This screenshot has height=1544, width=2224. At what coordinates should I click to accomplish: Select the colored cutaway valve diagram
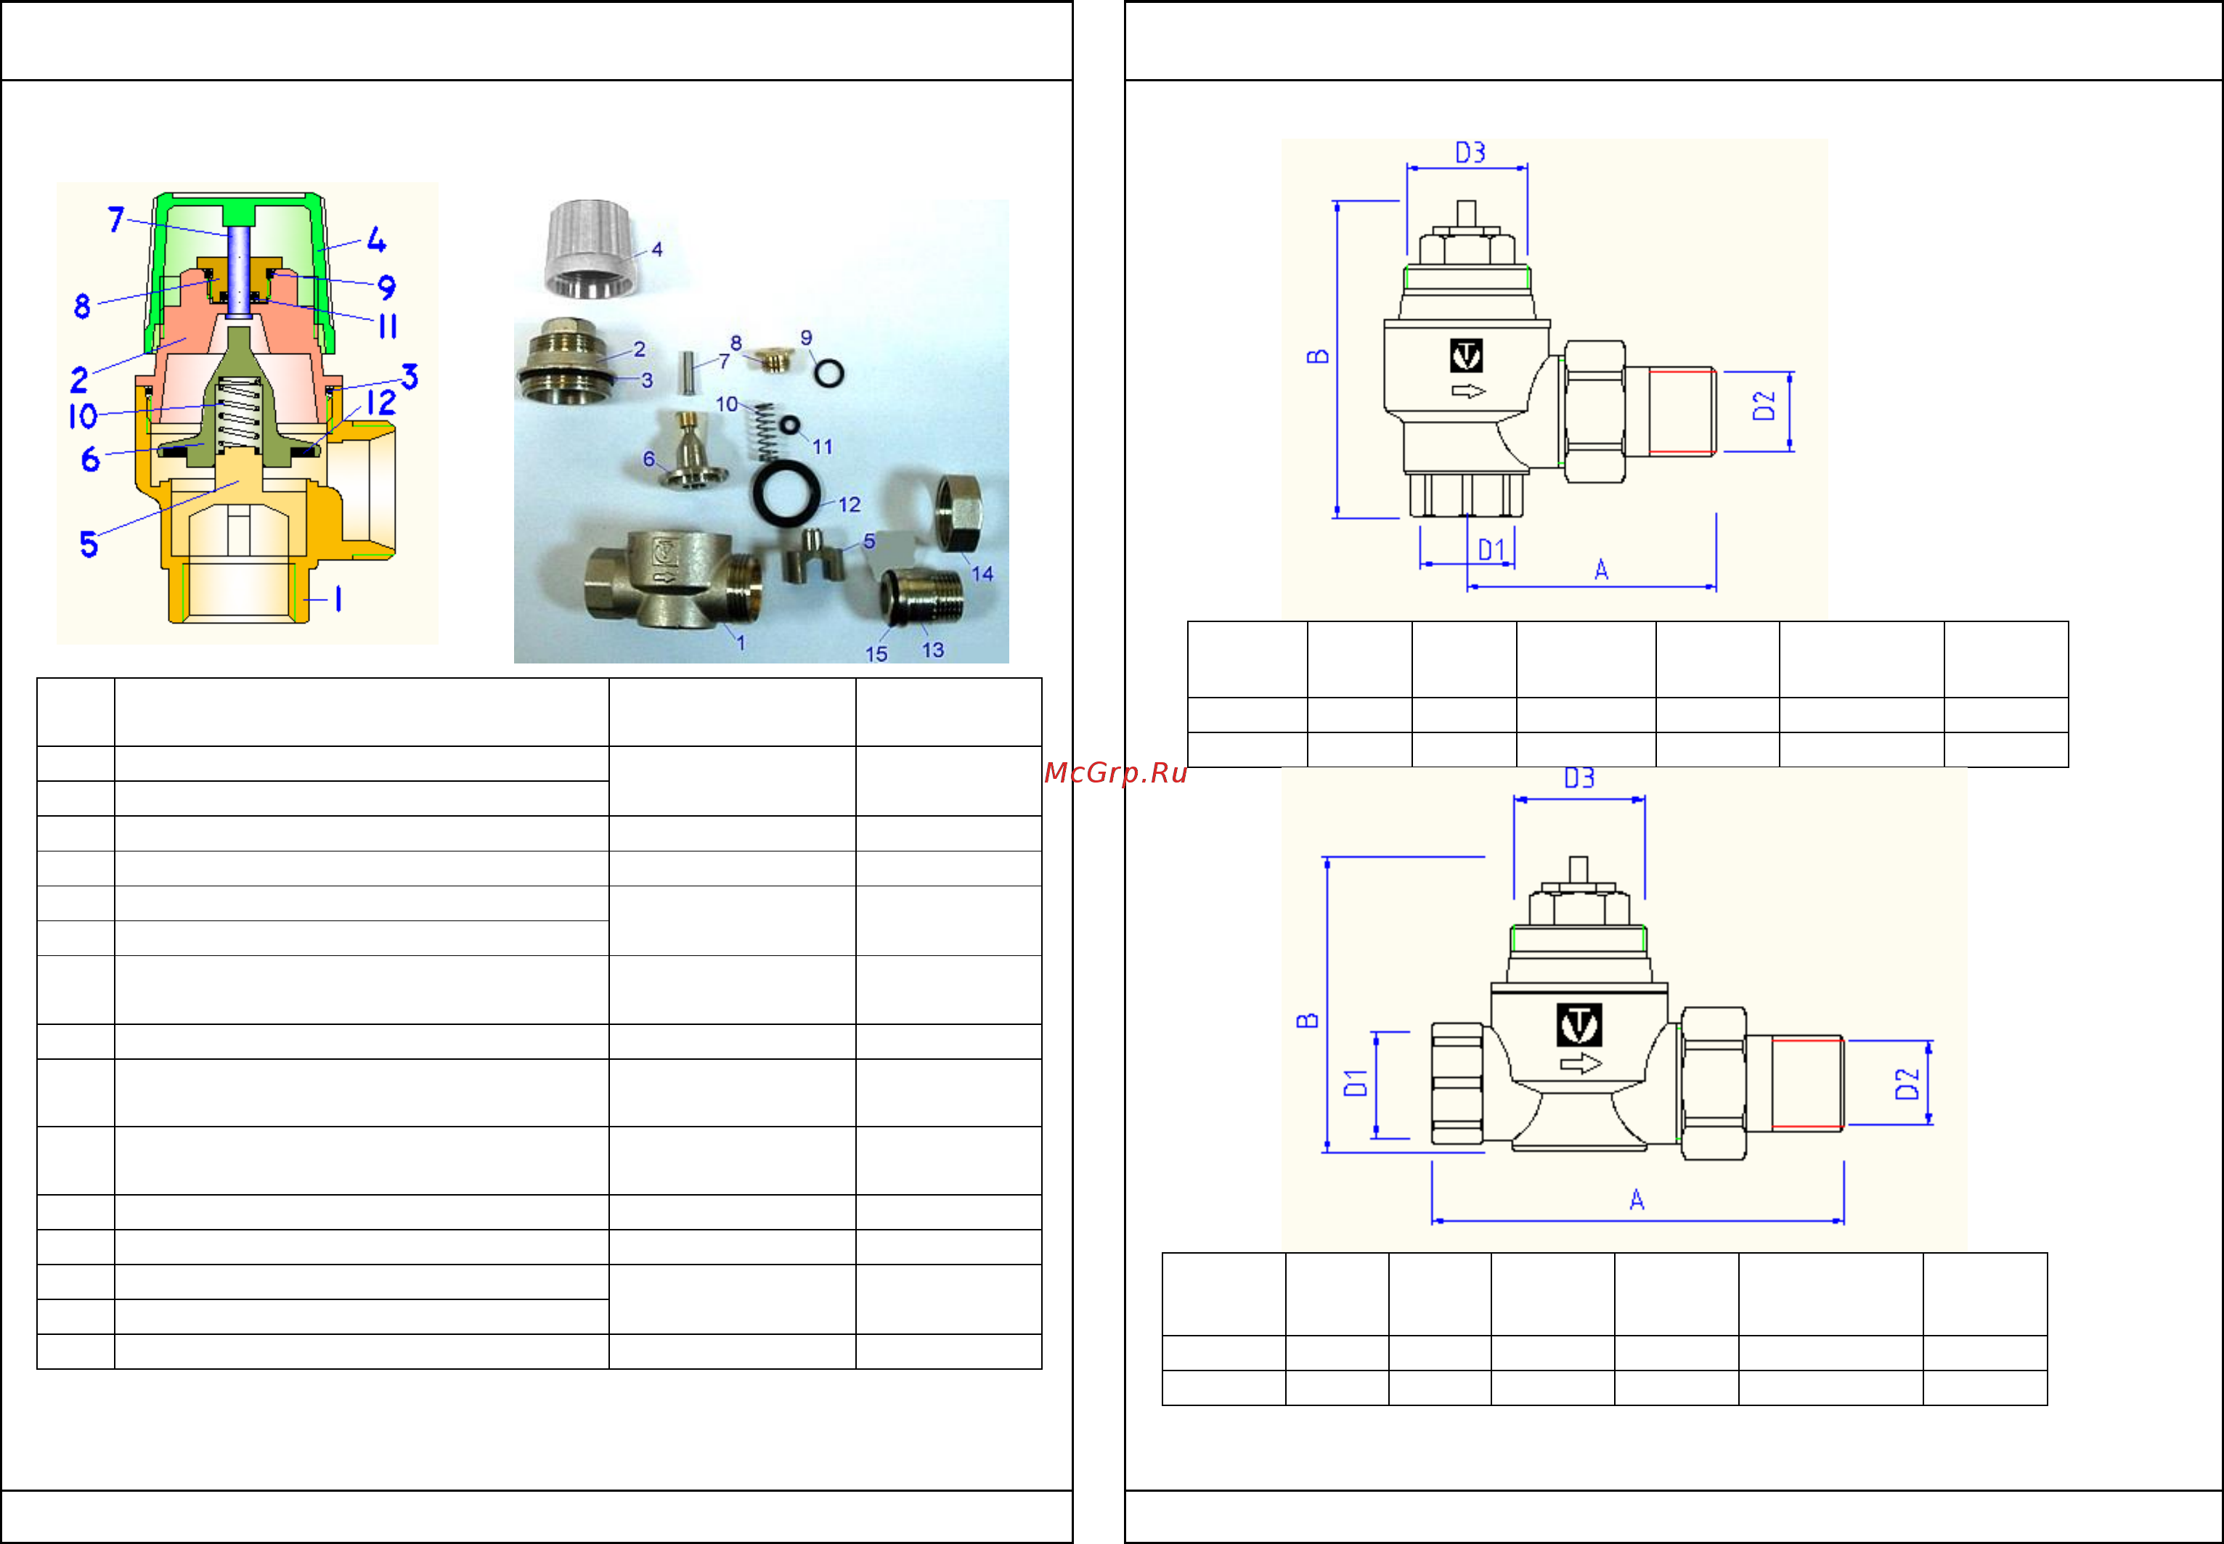(x=248, y=413)
